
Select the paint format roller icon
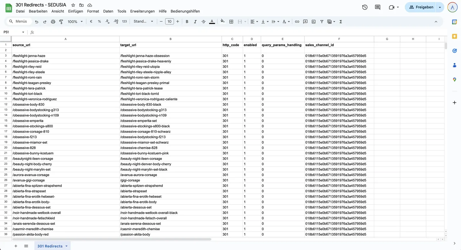pyautogui.click(x=61, y=22)
